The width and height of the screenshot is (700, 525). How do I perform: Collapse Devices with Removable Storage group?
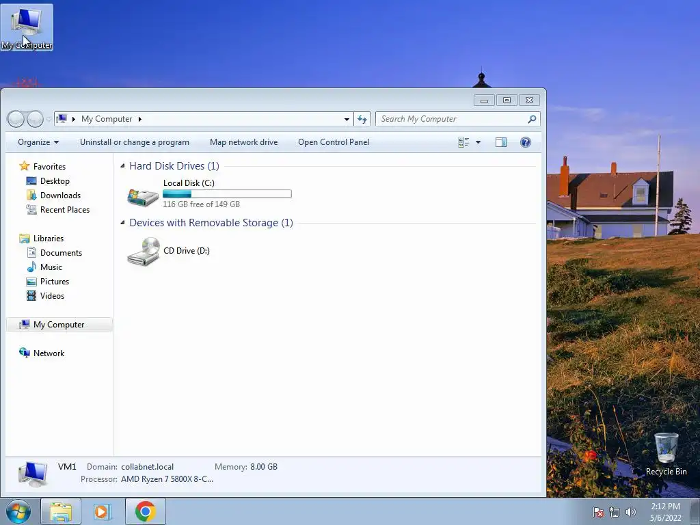(x=123, y=223)
